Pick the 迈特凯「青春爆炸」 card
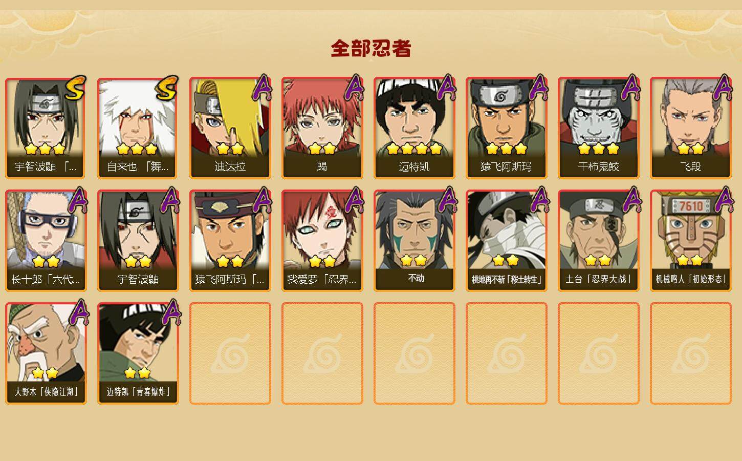The height and width of the screenshot is (461, 742). pyautogui.click(x=138, y=353)
